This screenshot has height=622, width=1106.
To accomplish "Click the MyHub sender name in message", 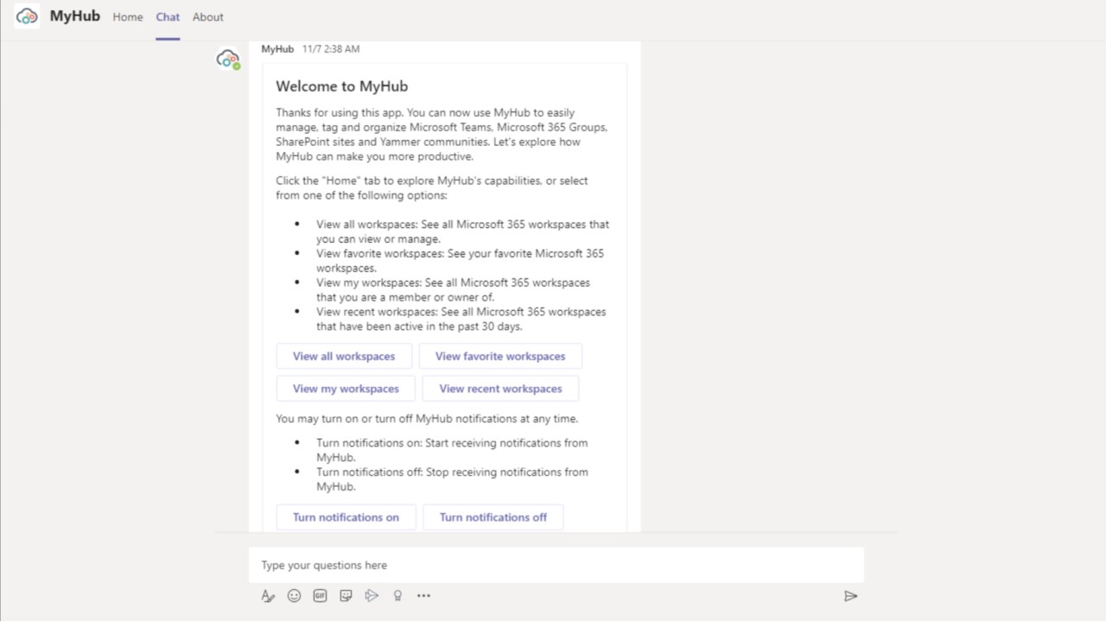I will [x=277, y=49].
